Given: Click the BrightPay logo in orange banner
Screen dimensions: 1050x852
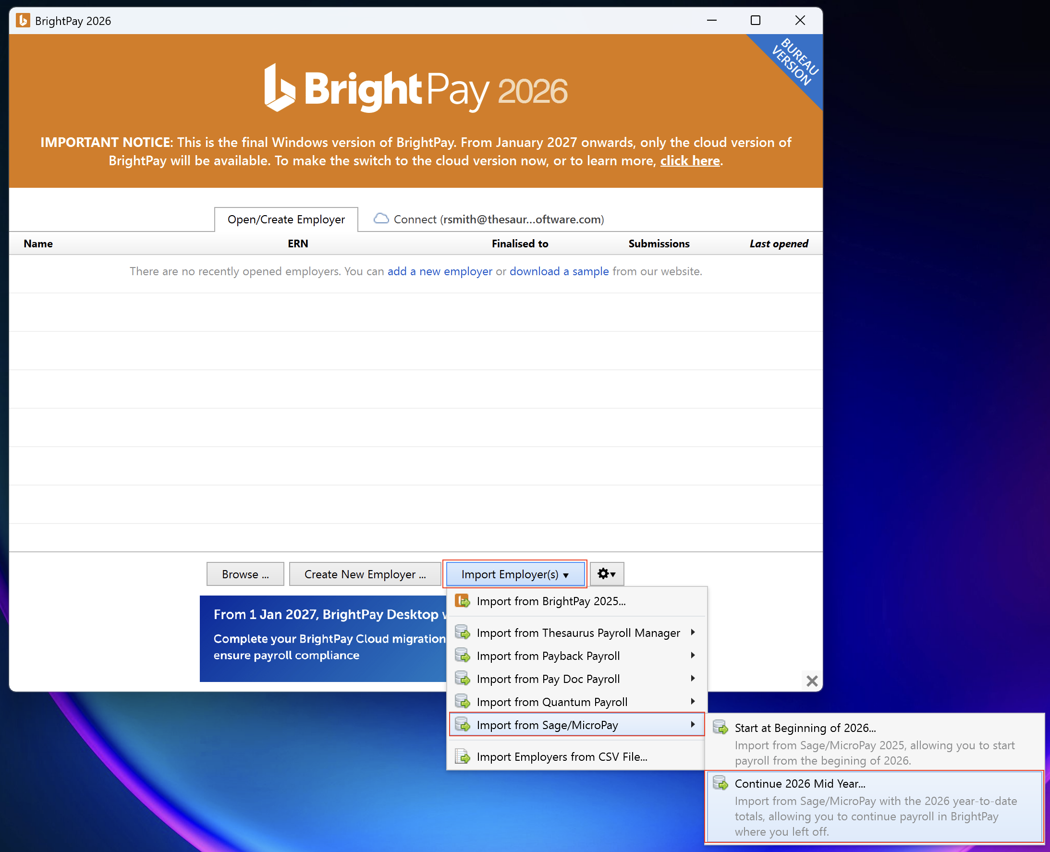Looking at the screenshot, I should point(416,89).
